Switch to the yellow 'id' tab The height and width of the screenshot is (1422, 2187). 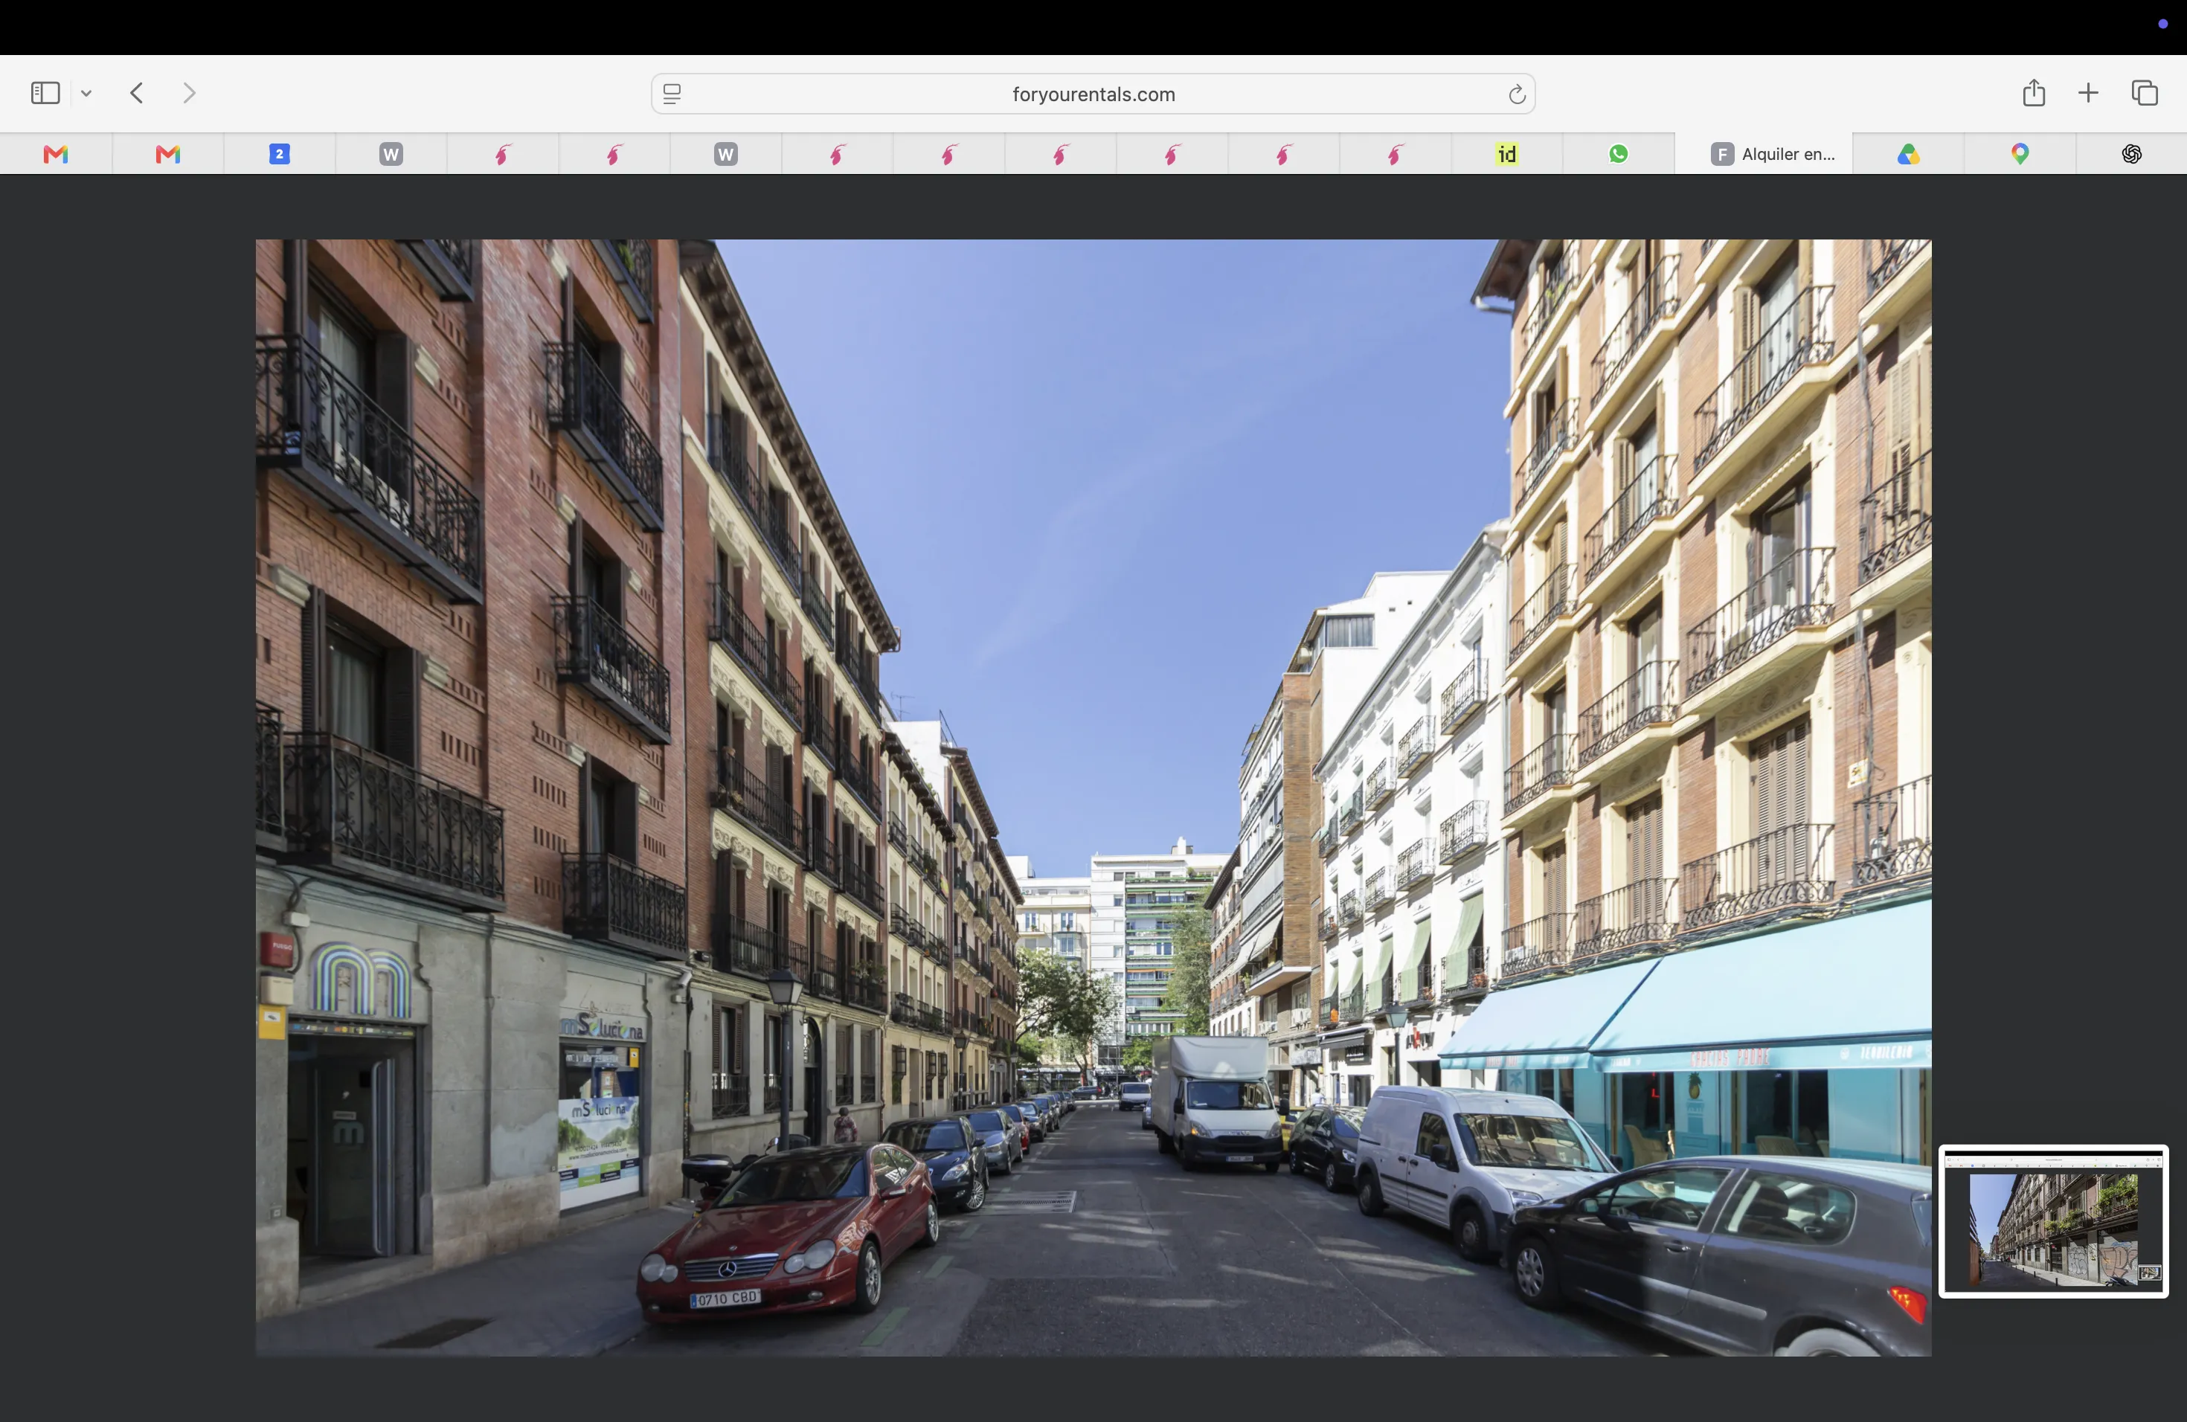point(1507,153)
